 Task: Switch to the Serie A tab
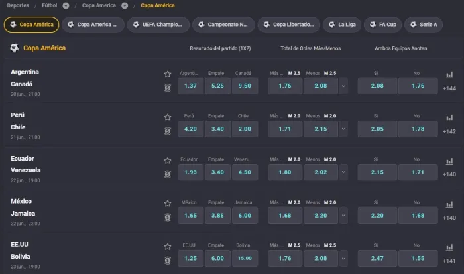coord(424,25)
